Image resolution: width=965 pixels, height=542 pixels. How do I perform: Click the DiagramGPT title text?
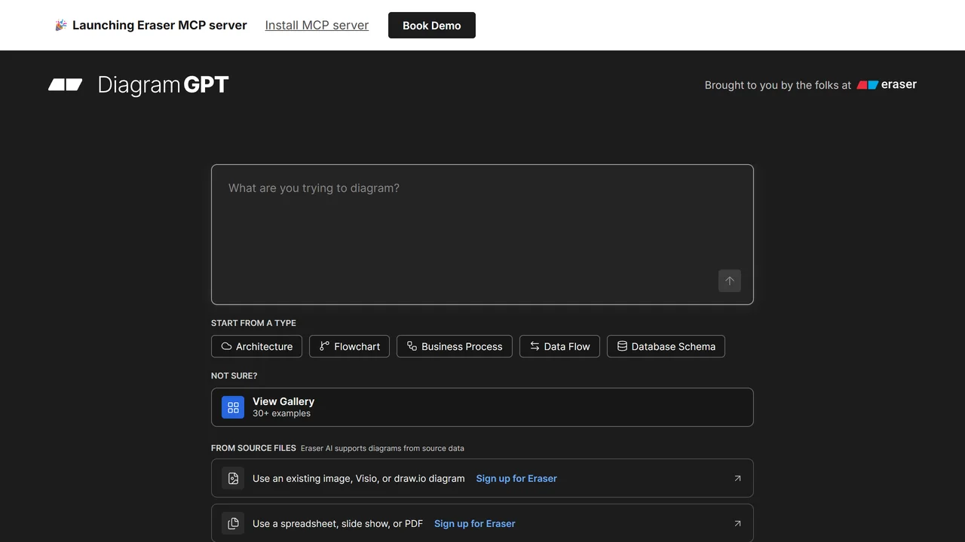tap(163, 85)
